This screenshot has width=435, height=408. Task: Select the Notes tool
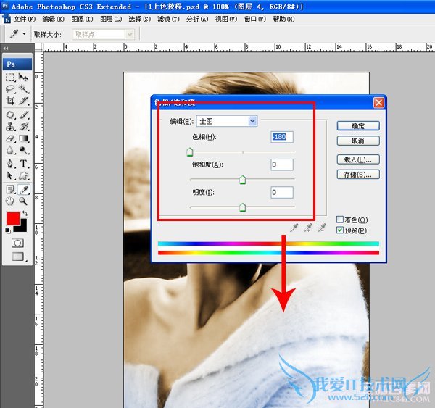(10, 189)
